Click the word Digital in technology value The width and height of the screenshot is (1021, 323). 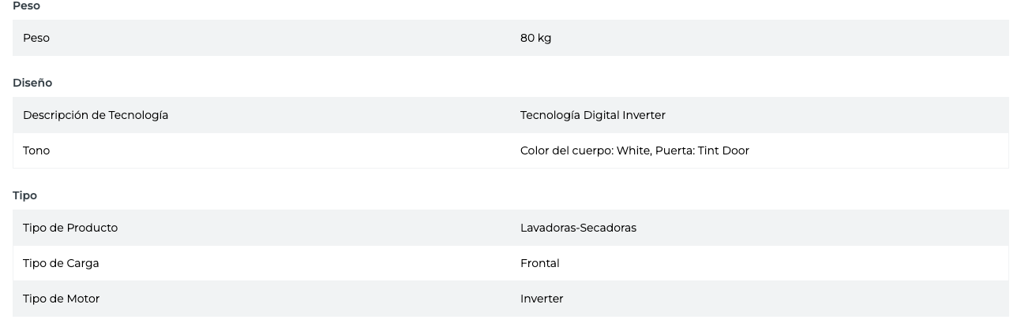point(602,115)
